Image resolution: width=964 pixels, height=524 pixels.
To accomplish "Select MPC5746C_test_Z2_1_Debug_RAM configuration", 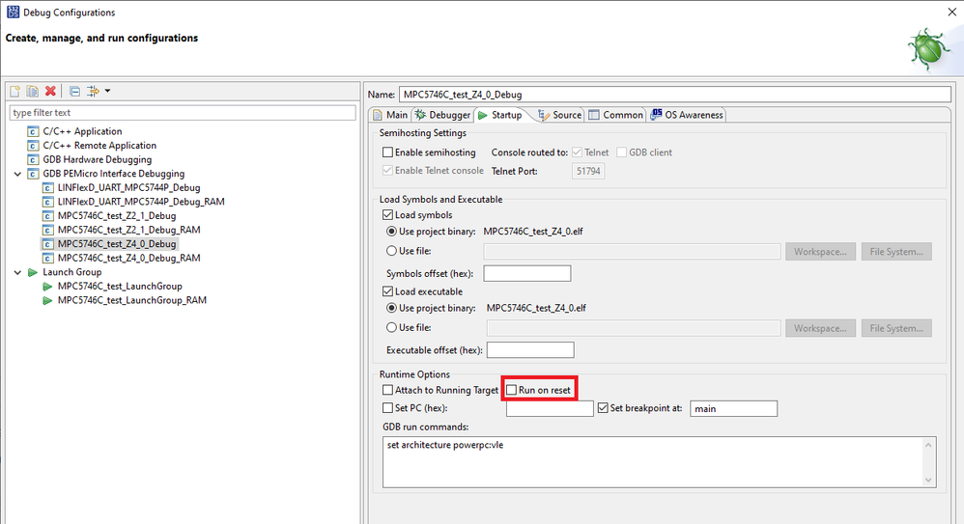I will [x=129, y=230].
